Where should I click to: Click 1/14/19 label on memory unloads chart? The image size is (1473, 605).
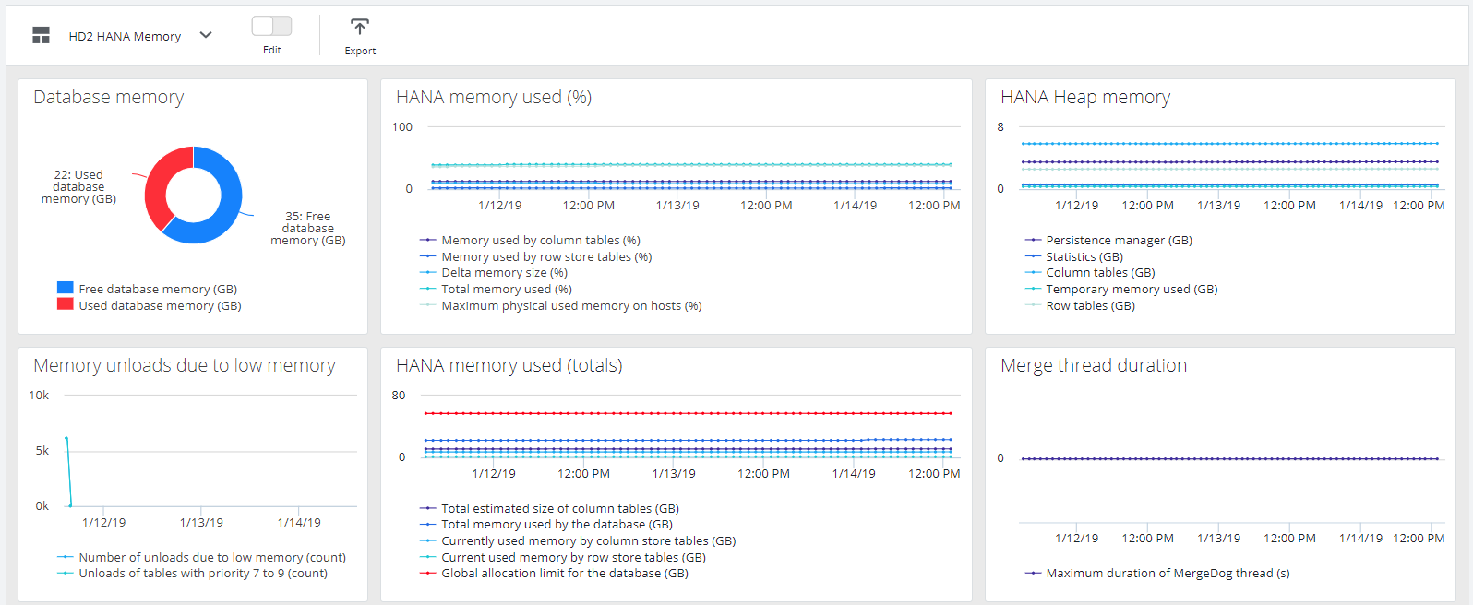click(299, 523)
